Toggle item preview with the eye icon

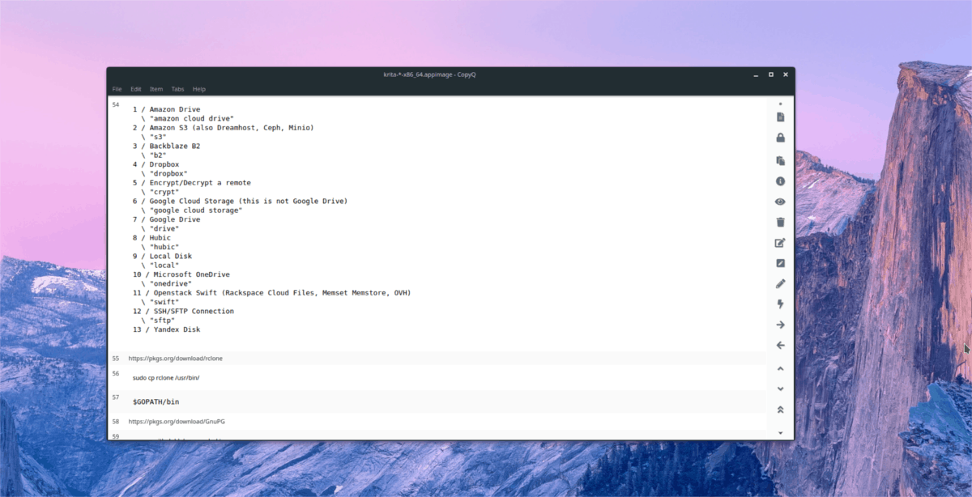[780, 201]
